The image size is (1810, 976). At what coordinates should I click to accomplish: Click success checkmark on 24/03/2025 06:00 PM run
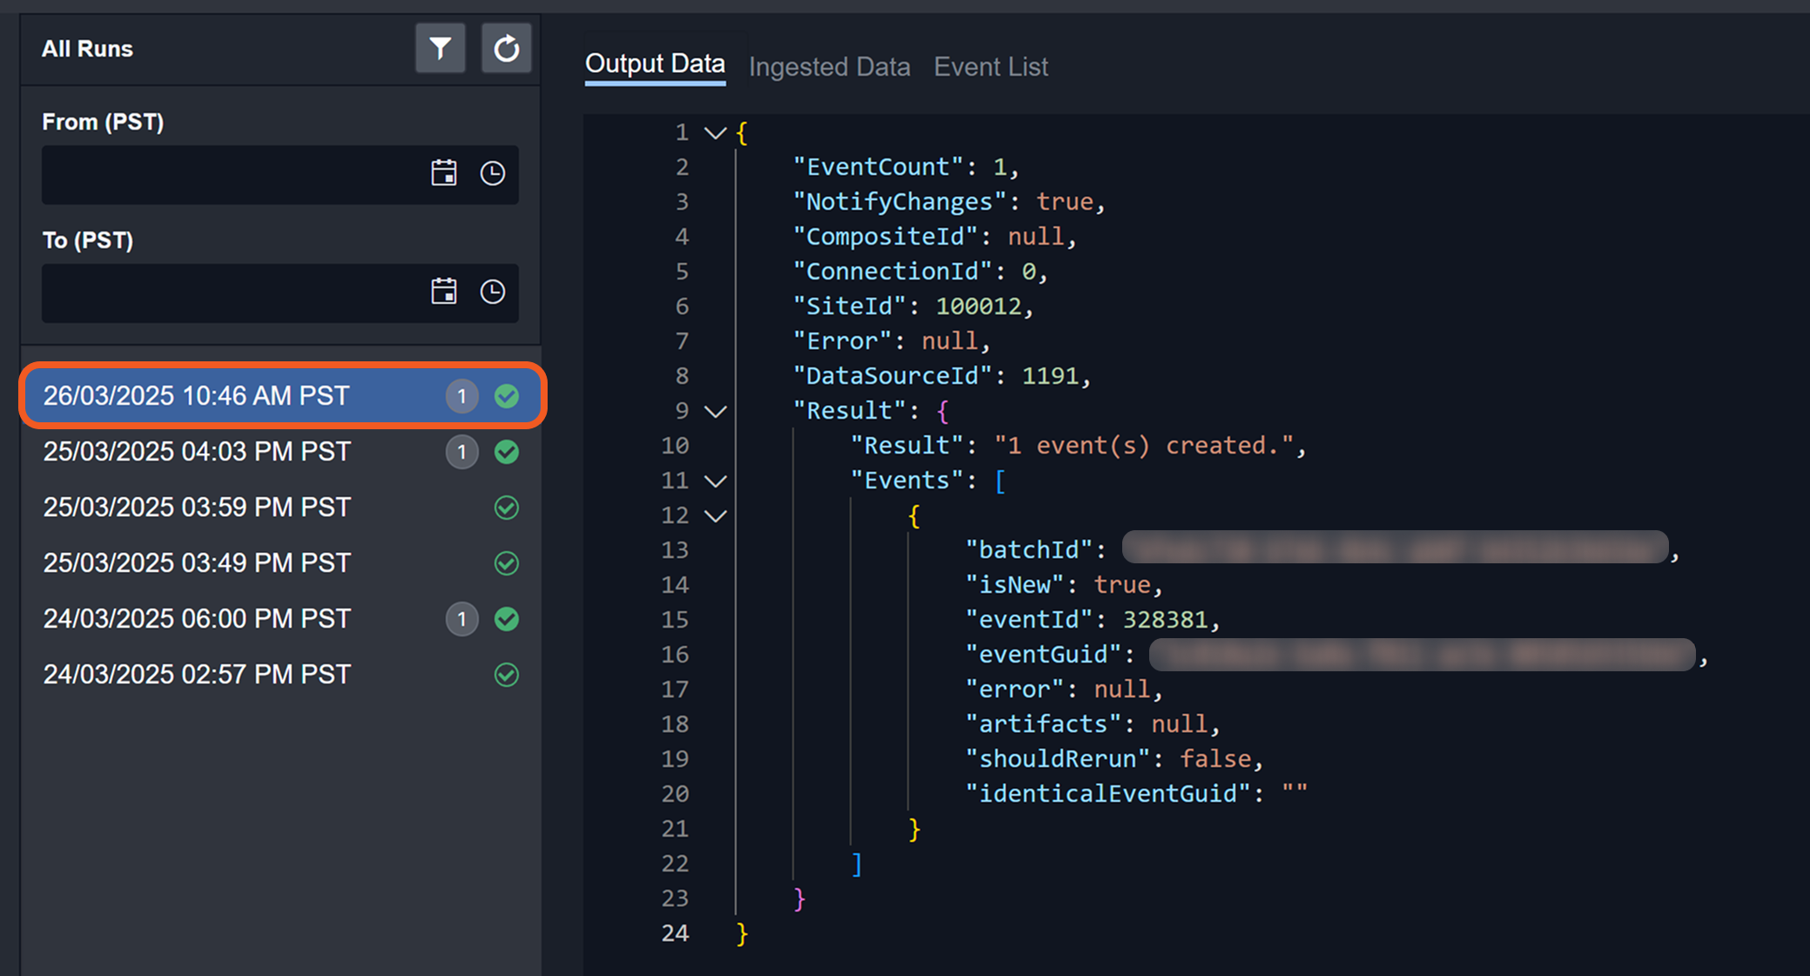[x=507, y=619]
